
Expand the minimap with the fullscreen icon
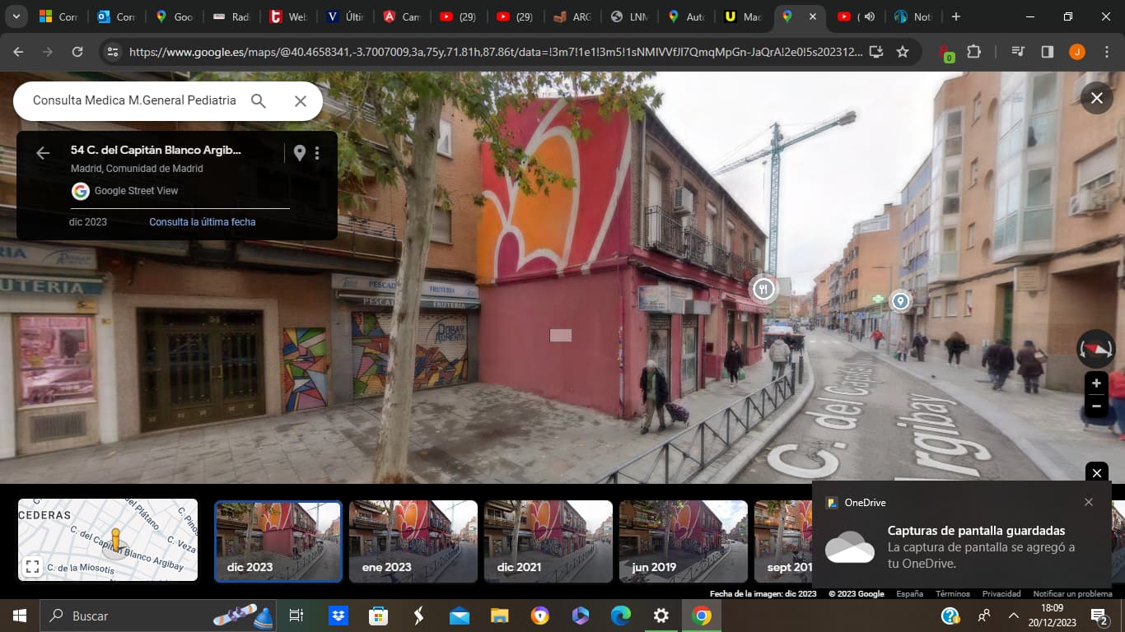coord(32,566)
